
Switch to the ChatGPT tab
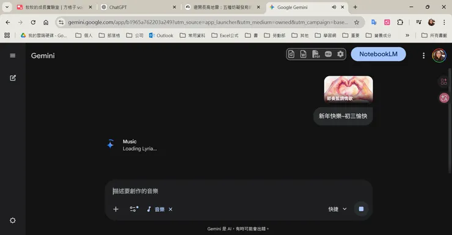[139, 7]
